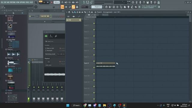Toggle the playlist magnet snap icon

click(69, 12)
